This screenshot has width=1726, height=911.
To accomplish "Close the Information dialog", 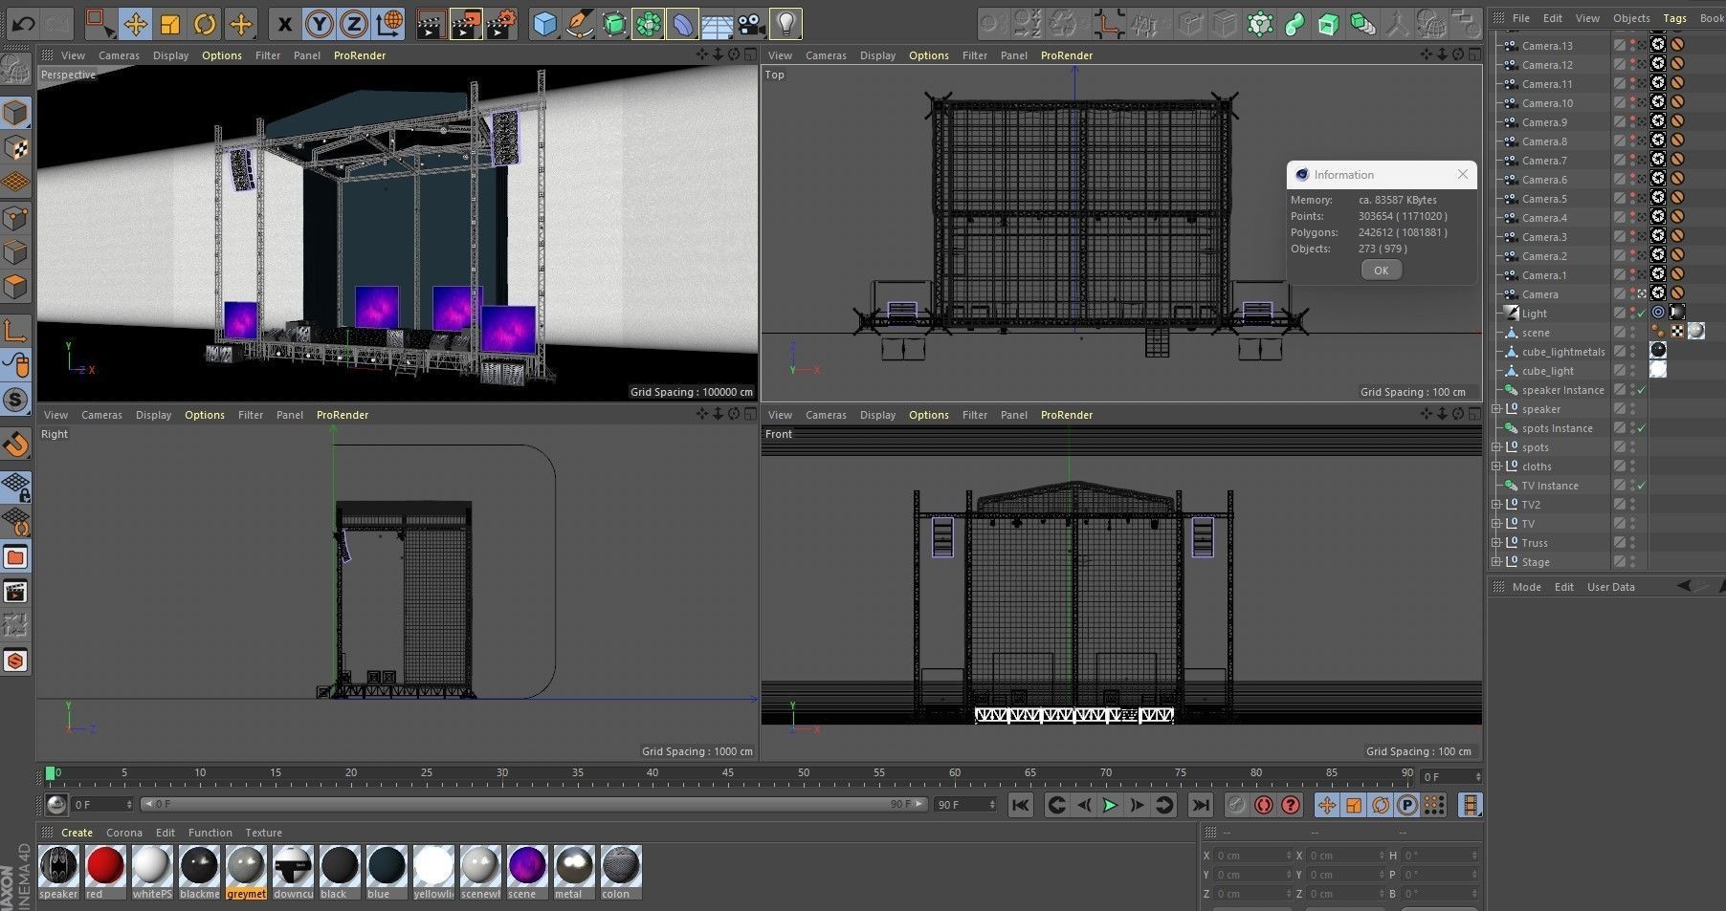I will 1462,174.
